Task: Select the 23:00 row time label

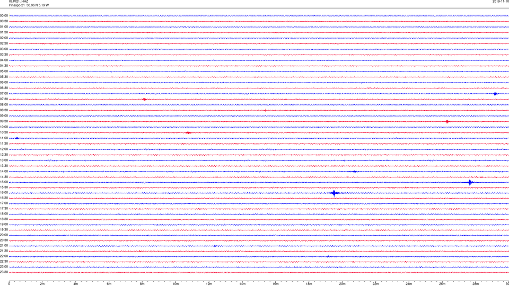Action: (x=4, y=267)
